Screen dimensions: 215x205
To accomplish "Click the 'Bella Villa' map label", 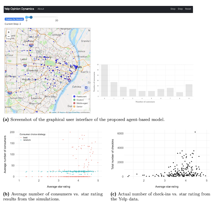I will [x=50, y=96].
